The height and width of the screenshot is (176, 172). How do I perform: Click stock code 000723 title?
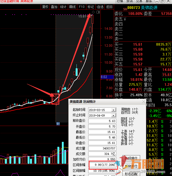(134, 8)
